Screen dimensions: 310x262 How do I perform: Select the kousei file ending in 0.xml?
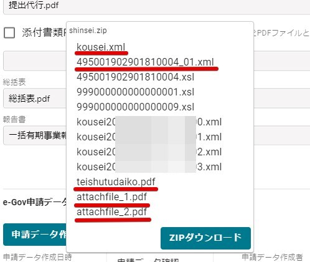coord(149,122)
